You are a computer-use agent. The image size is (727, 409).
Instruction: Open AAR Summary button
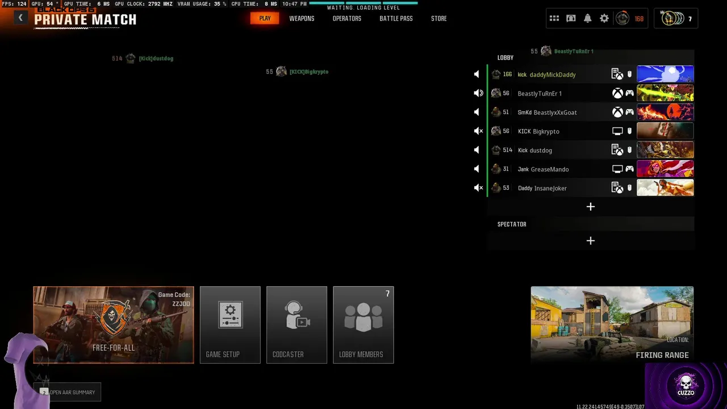(x=68, y=392)
